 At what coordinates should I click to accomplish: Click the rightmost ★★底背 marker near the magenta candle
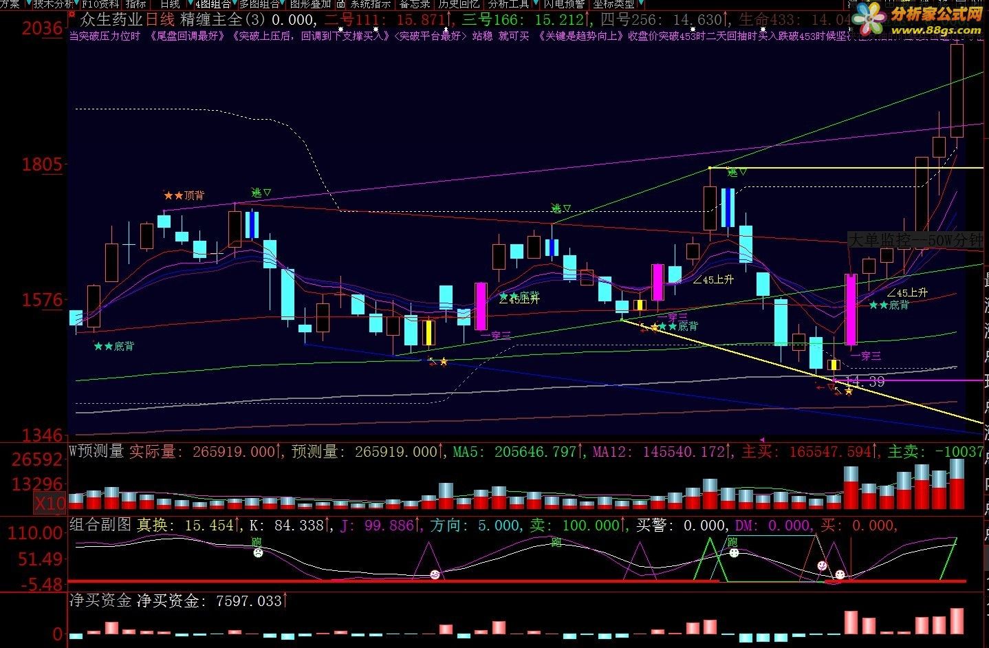point(889,305)
